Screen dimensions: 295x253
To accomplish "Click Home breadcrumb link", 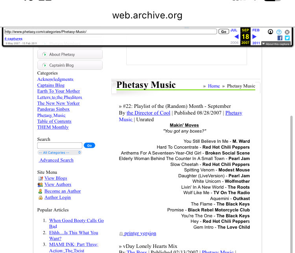I will point(214,86).
